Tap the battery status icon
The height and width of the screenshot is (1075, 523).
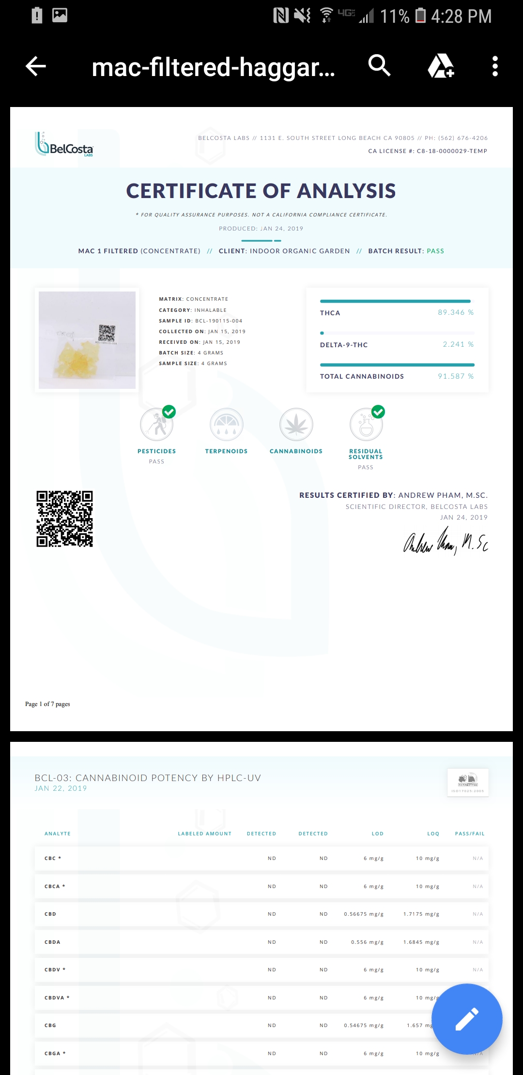421,16
